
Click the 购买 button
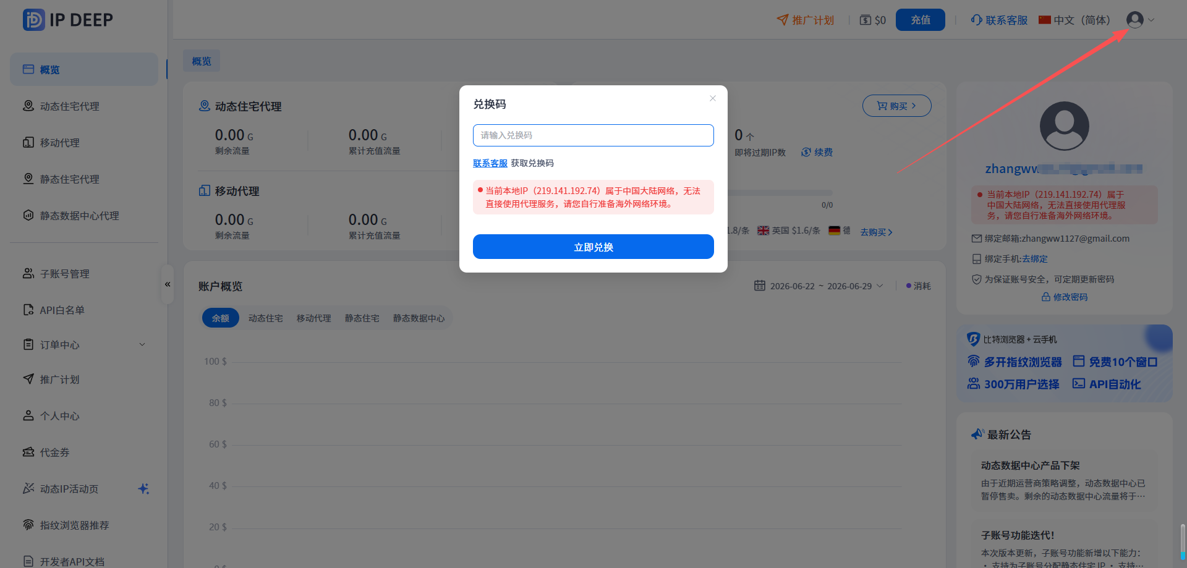(897, 106)
